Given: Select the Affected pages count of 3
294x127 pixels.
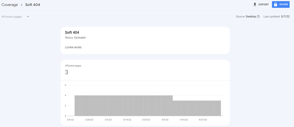Looking at the screenshot, I should click(67, 72).
